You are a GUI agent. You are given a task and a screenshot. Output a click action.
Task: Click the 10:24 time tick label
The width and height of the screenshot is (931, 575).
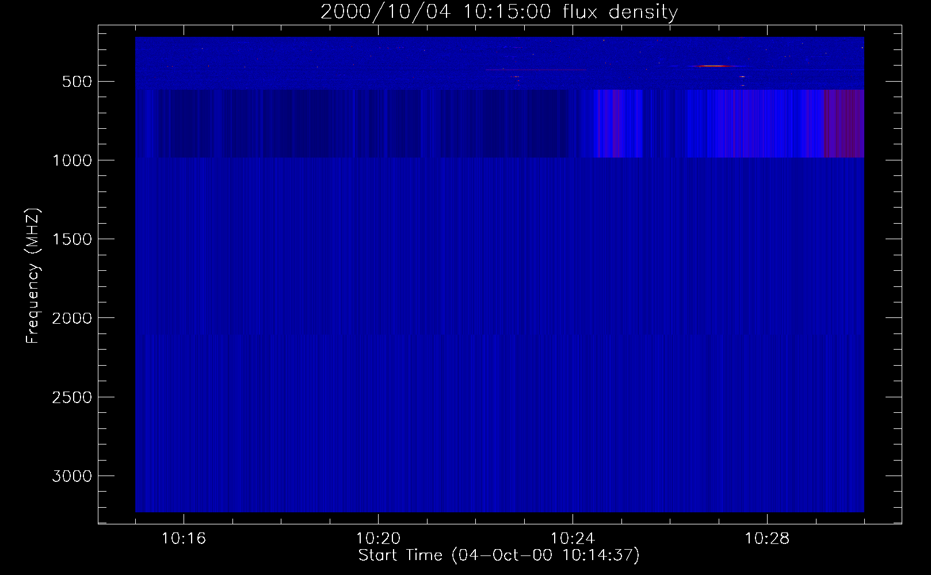pyautogui.click(x=573, y=539)
